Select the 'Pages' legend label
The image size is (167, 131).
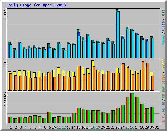coord(163,40)
